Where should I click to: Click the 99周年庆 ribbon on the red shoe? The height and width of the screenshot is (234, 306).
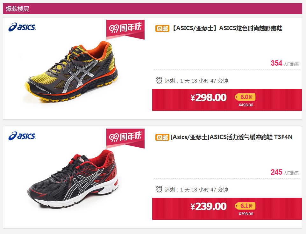point(125,138)
